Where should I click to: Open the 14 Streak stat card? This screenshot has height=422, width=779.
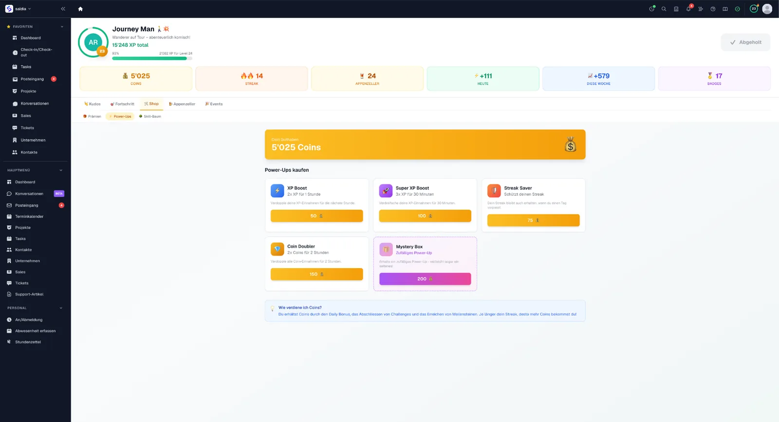[252, 79]
